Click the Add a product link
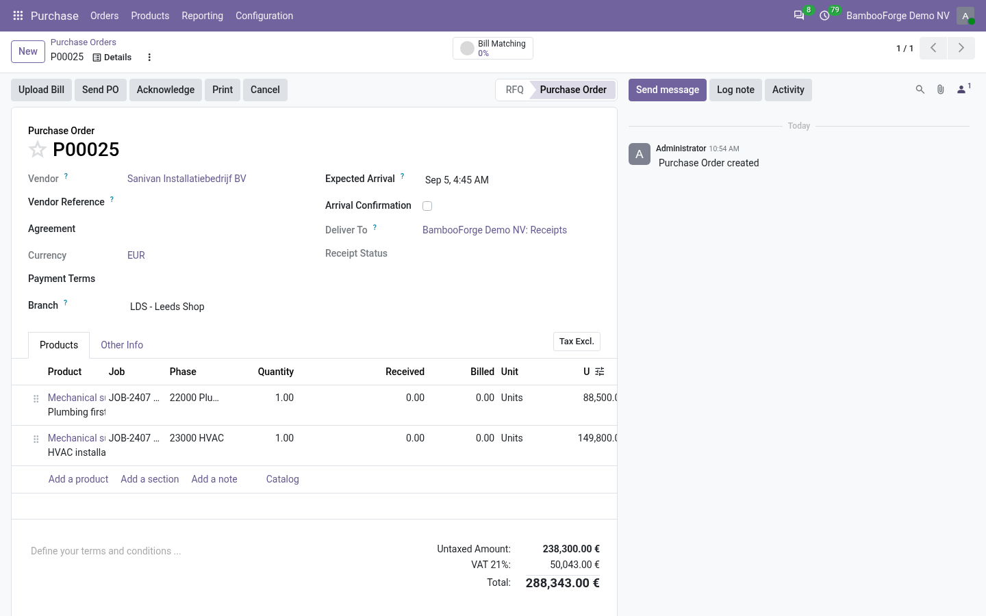 pyautogui.click(x=78, y=479)
